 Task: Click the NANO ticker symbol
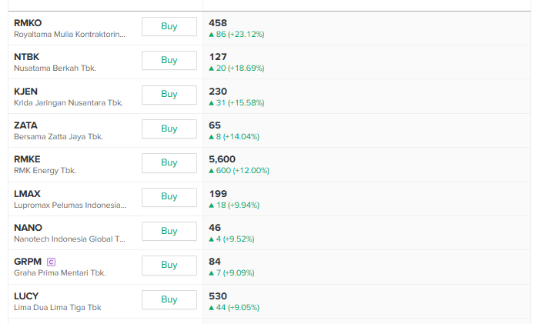[28, 228]
